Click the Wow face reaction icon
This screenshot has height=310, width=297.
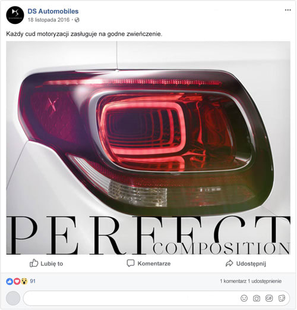click(24, 281)
